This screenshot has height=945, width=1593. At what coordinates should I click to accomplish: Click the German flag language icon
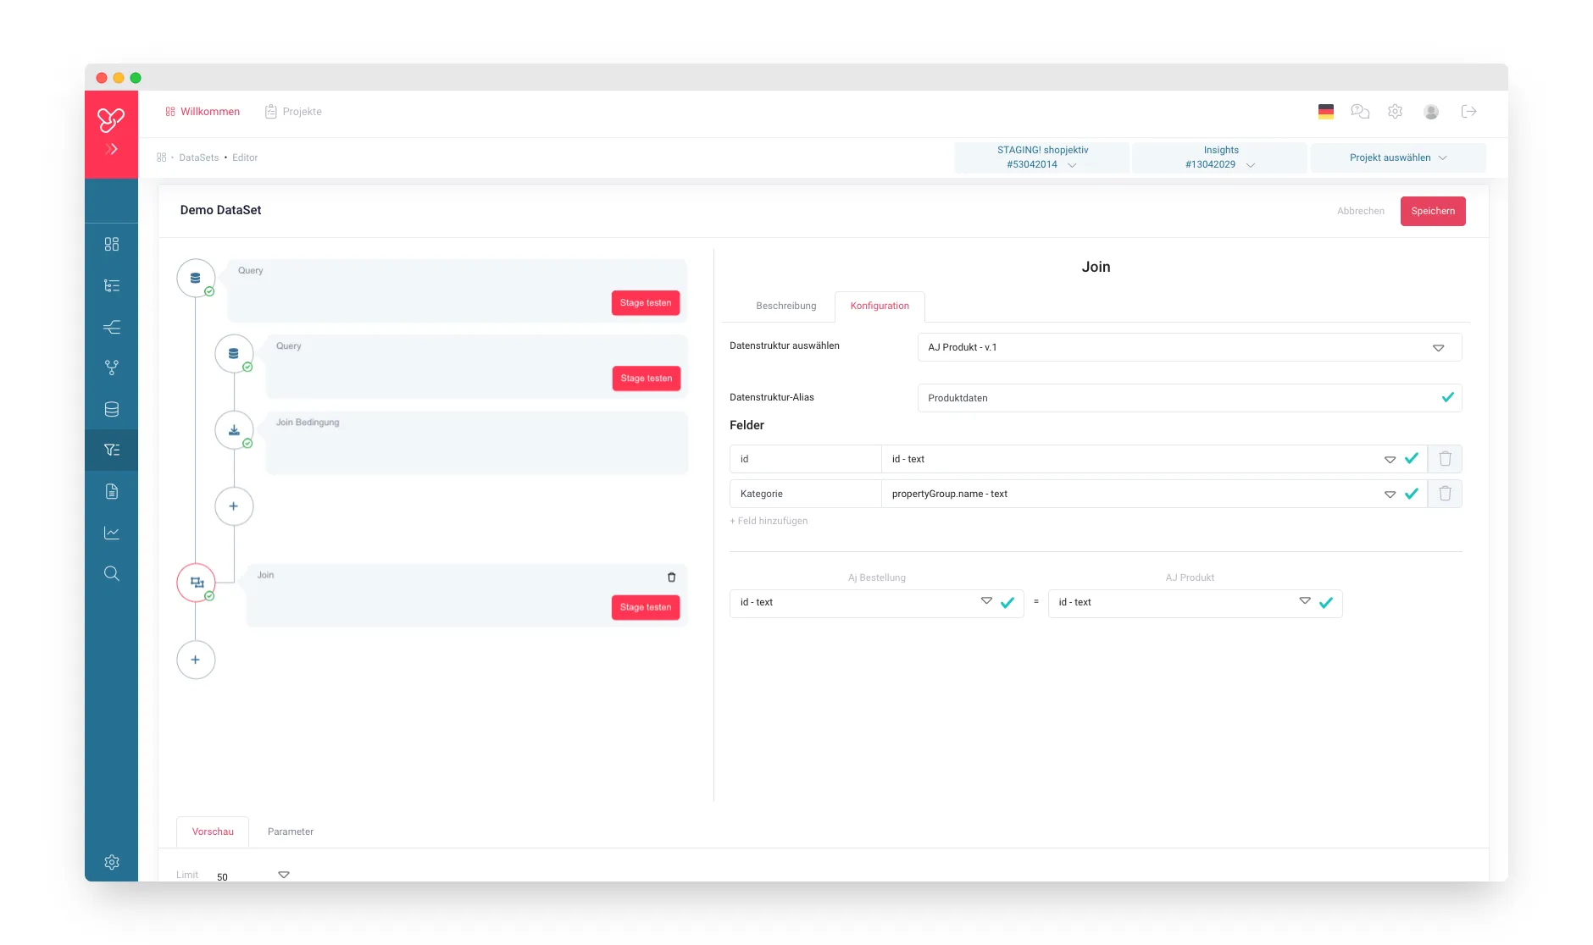point(1326,112)
